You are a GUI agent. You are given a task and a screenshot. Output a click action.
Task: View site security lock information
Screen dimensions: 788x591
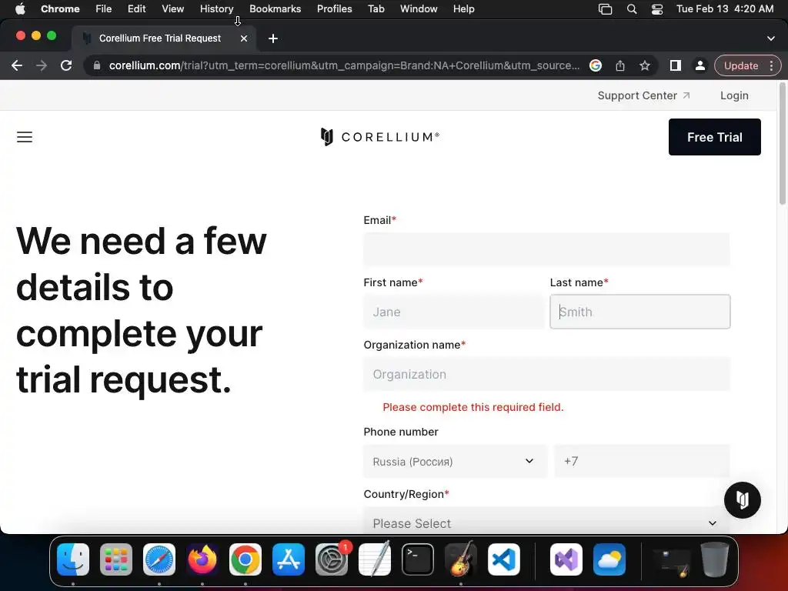pos(97,65)
